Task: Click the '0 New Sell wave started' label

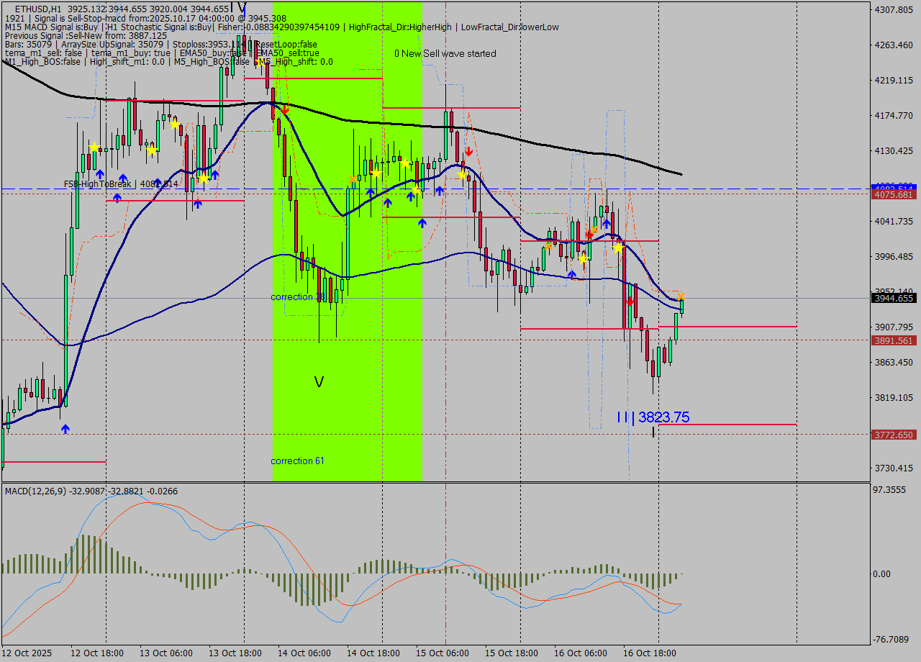Action: point(445,53)
